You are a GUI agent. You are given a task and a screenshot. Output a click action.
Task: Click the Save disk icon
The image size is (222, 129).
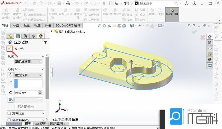59,3
